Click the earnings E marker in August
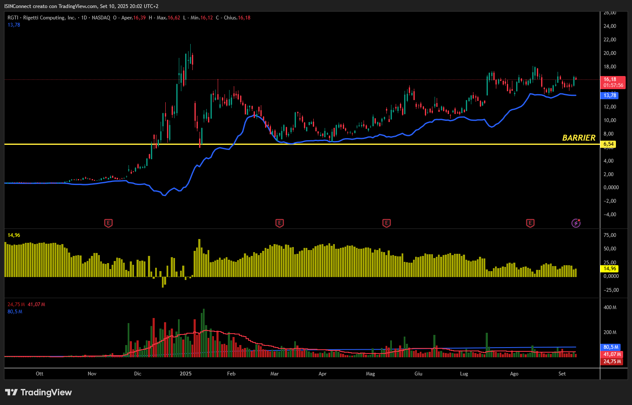 pyautogui.click(x=530, y=223)
